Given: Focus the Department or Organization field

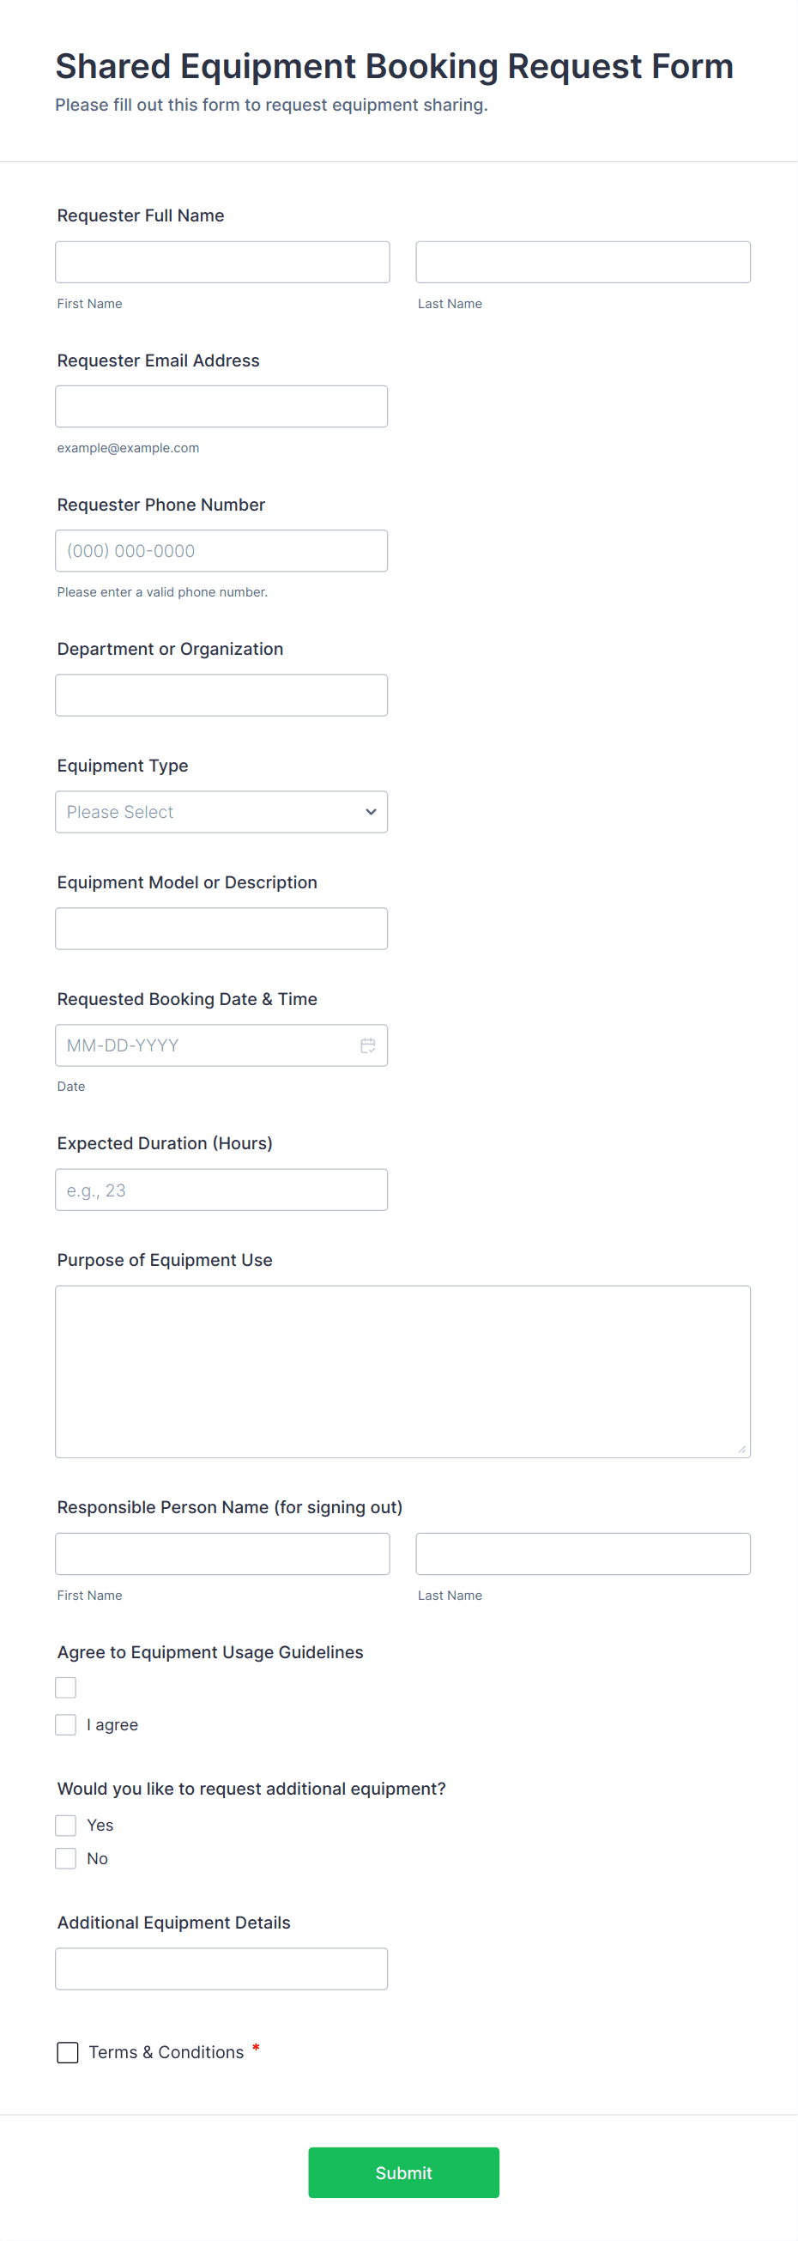Looking at the screenshot, I should tap(221, 695).
